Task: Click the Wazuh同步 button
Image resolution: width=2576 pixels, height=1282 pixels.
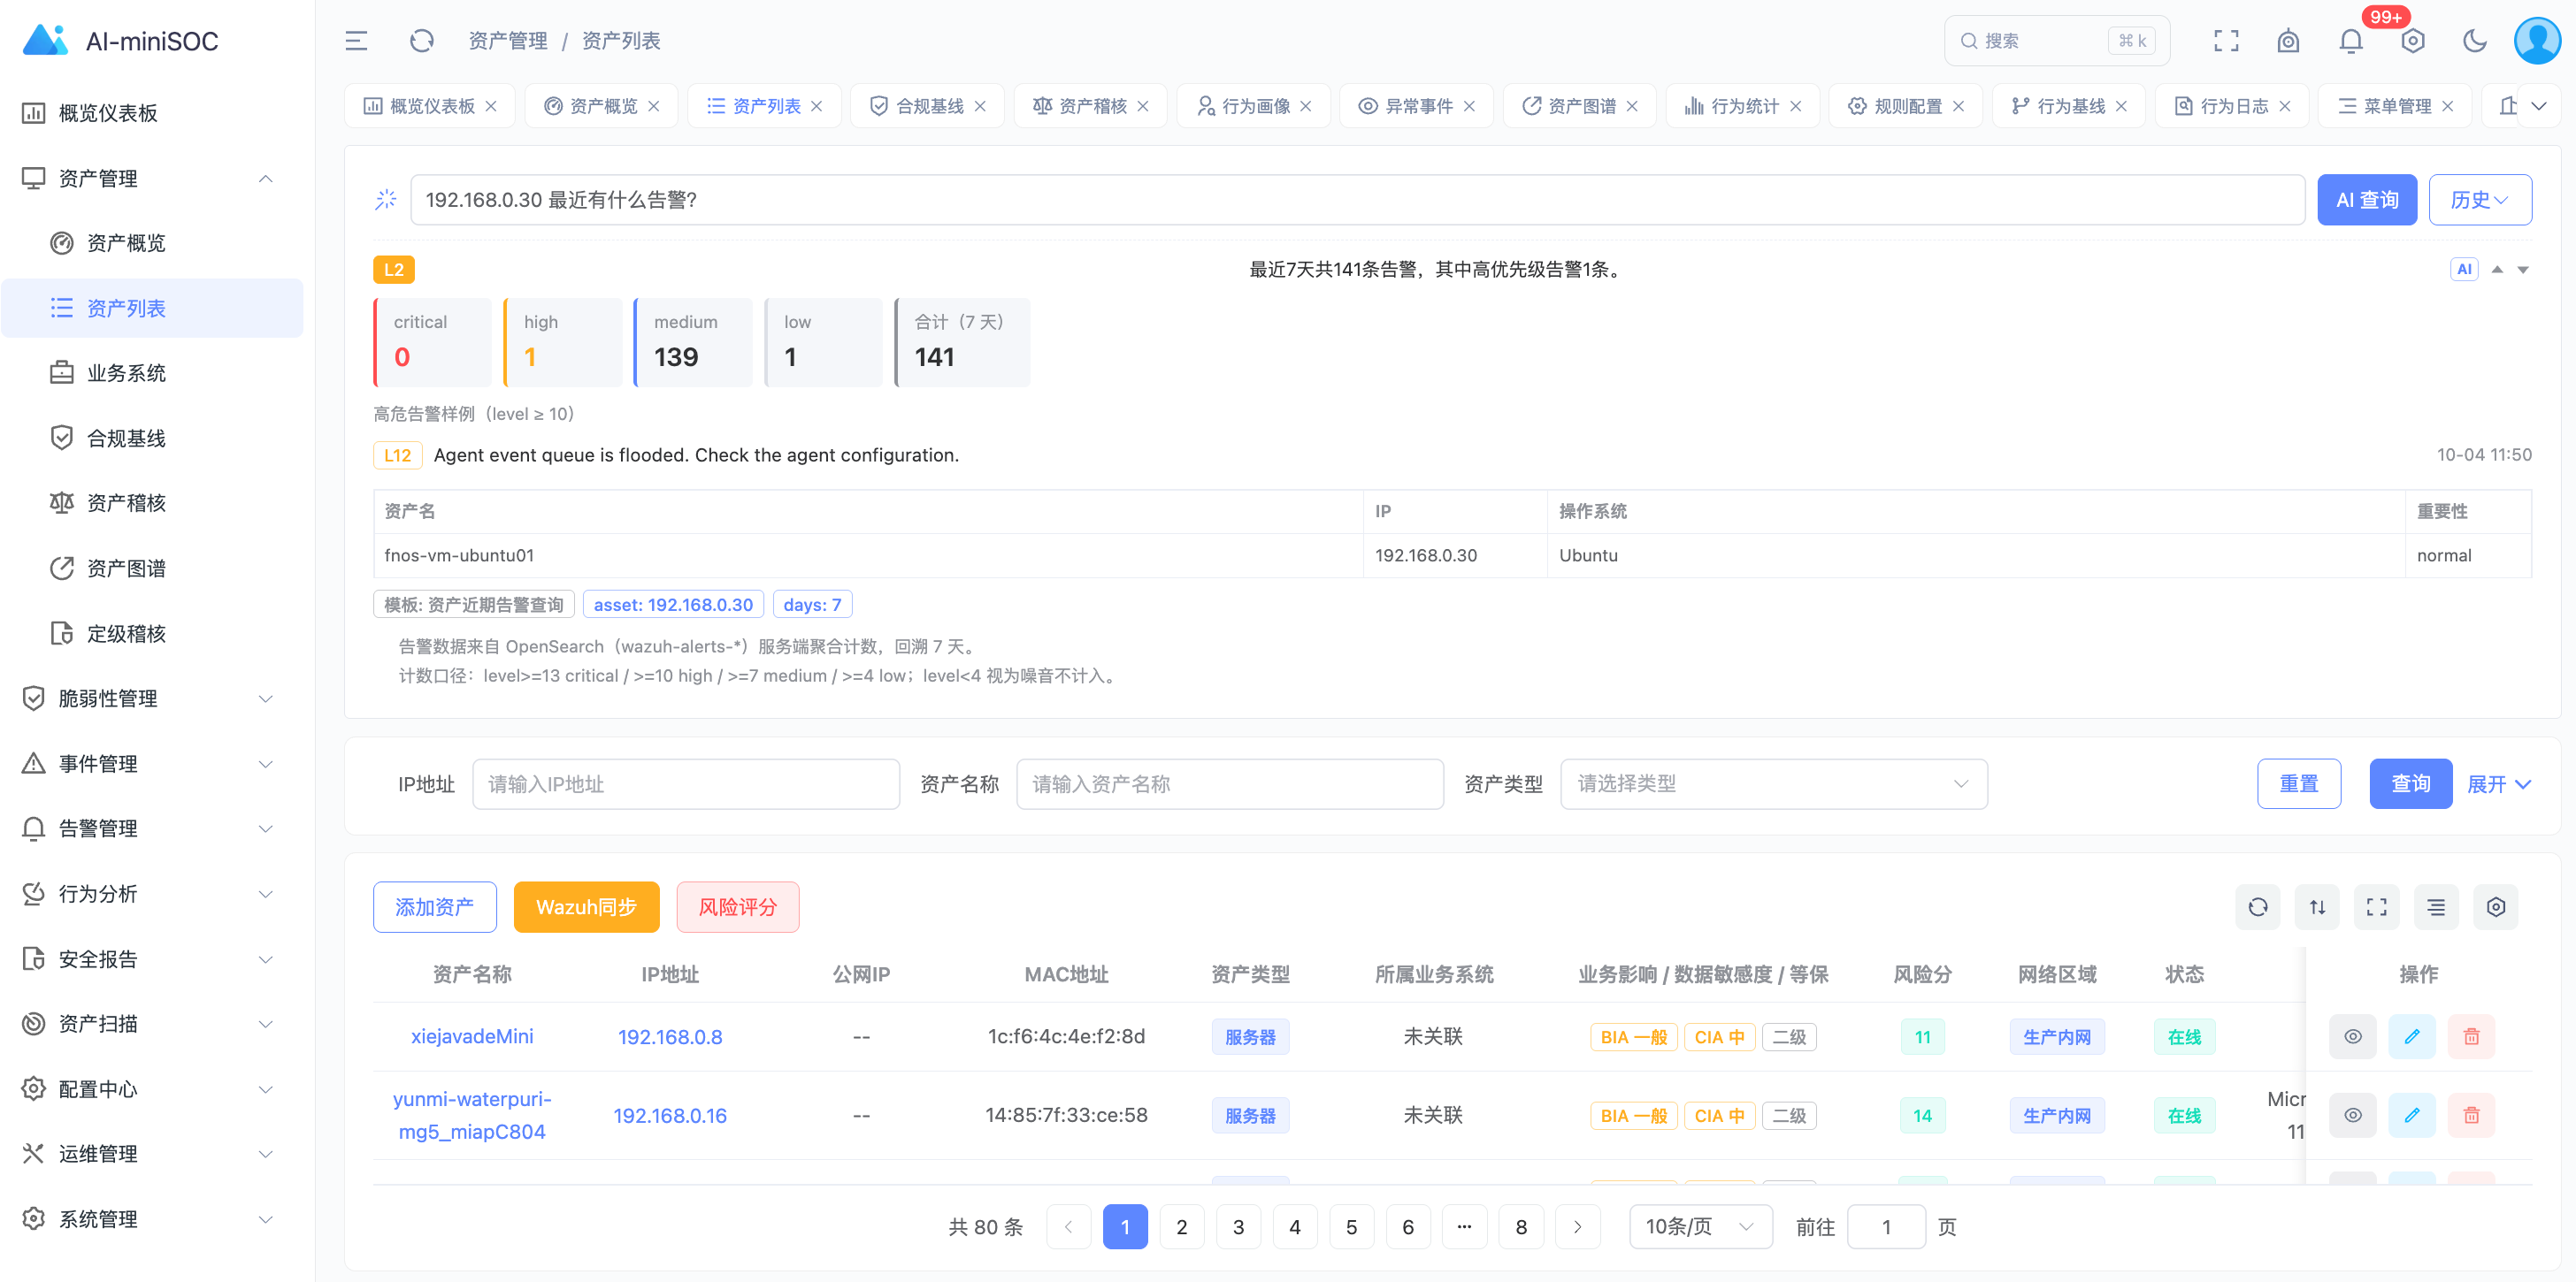Action: tap(586, 907)
